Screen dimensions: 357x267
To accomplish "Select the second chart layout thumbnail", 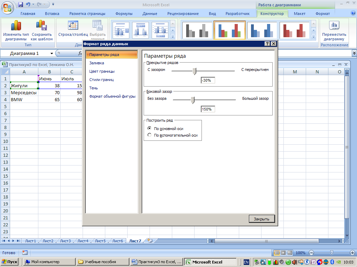I will coord(140,30).
